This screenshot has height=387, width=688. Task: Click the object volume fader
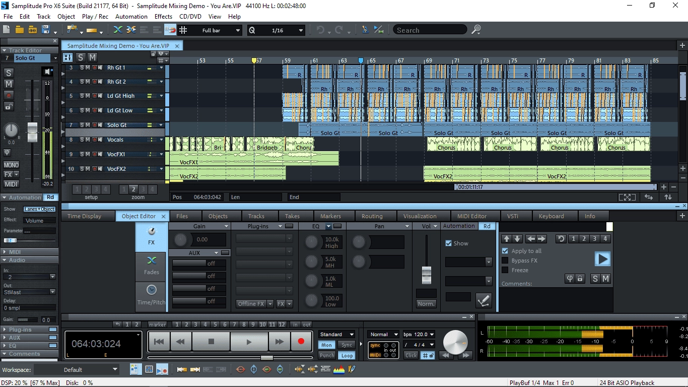pos(427,275)
